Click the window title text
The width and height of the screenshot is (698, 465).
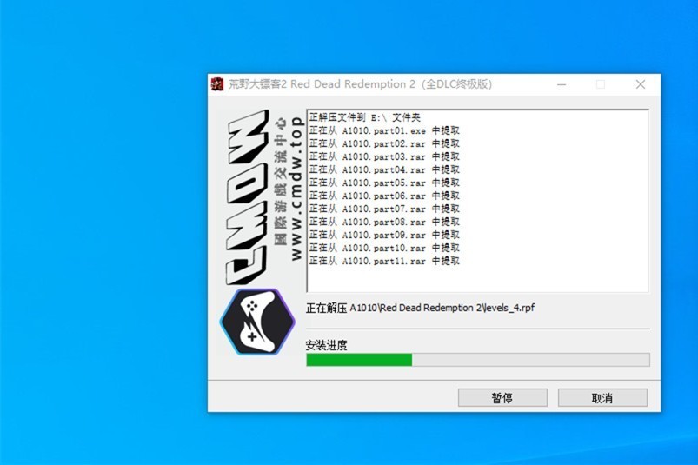[360, 84]
